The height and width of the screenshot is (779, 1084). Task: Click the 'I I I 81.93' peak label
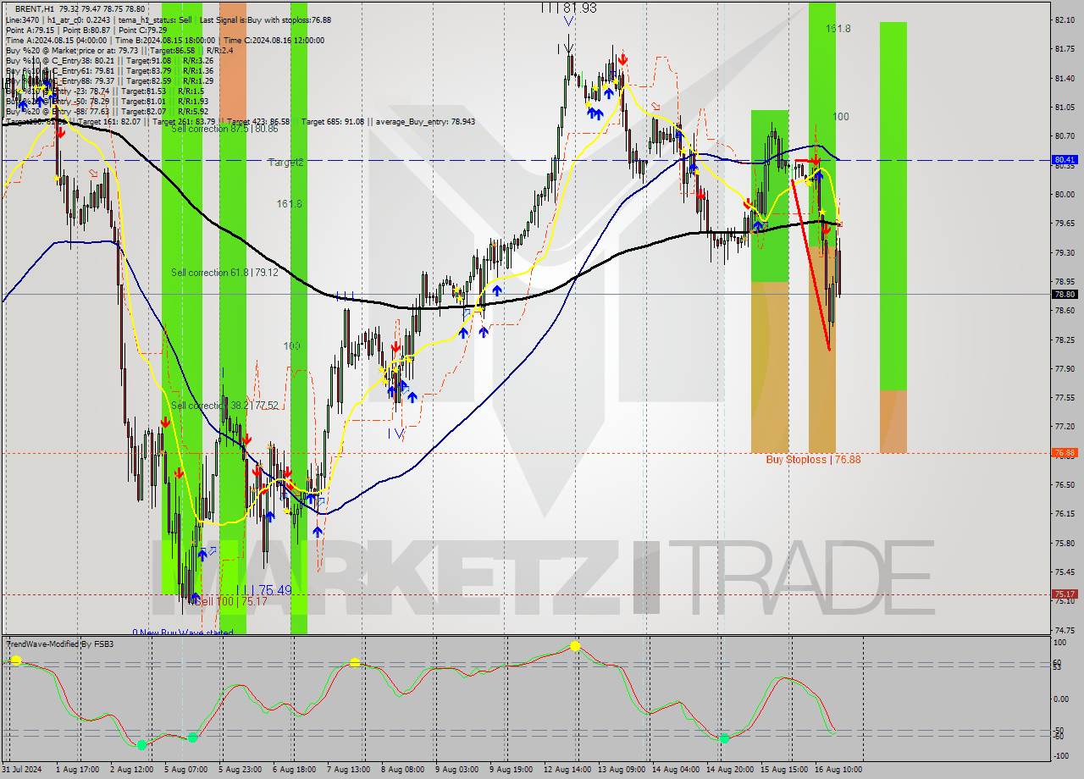click(569, 8)
